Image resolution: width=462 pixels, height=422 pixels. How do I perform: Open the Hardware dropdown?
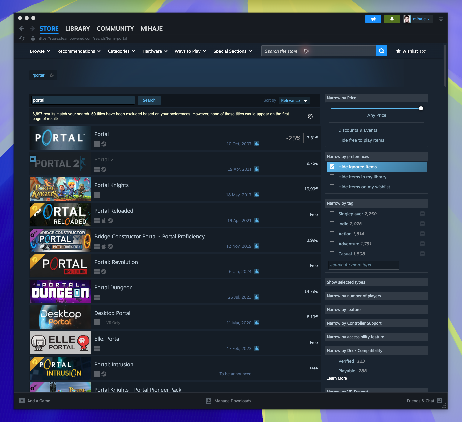click(x=155, y=51)
